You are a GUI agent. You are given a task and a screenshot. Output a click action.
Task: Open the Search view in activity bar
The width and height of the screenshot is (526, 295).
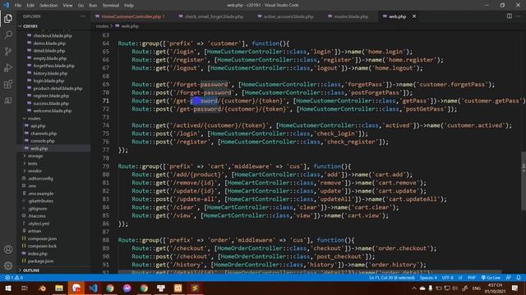[8, 34]
